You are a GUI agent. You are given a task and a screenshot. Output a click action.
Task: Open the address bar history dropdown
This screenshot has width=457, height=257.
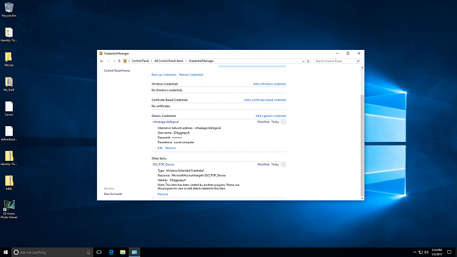pyautogui.click(x=302, y=61)
